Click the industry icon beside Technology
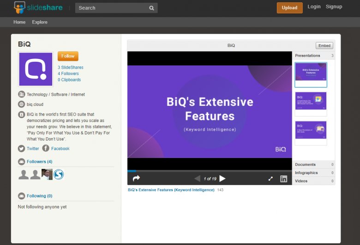This screenshot has width=360, height=245. point(21,94)
